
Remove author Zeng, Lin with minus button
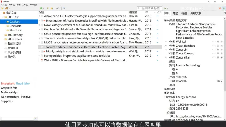pyautogui.click(x=218, y=50)
